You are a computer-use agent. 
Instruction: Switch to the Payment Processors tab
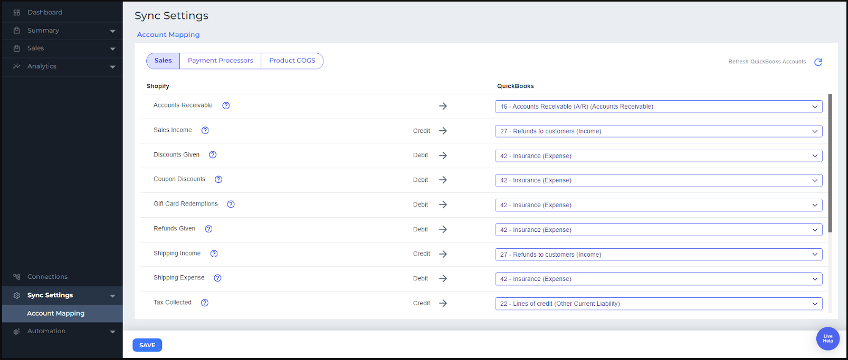point(220,61)
